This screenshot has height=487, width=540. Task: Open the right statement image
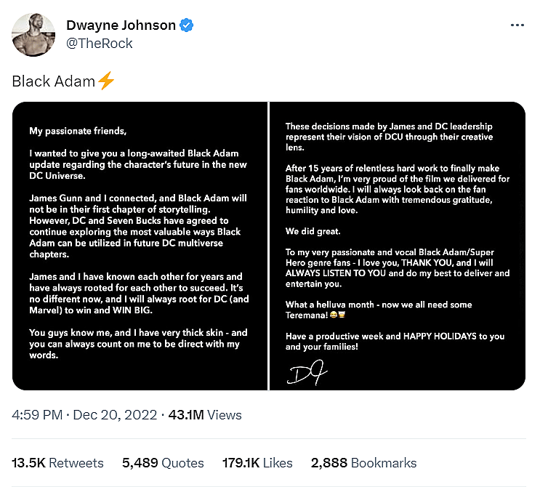pyautogui.click(x=398, y=246)
